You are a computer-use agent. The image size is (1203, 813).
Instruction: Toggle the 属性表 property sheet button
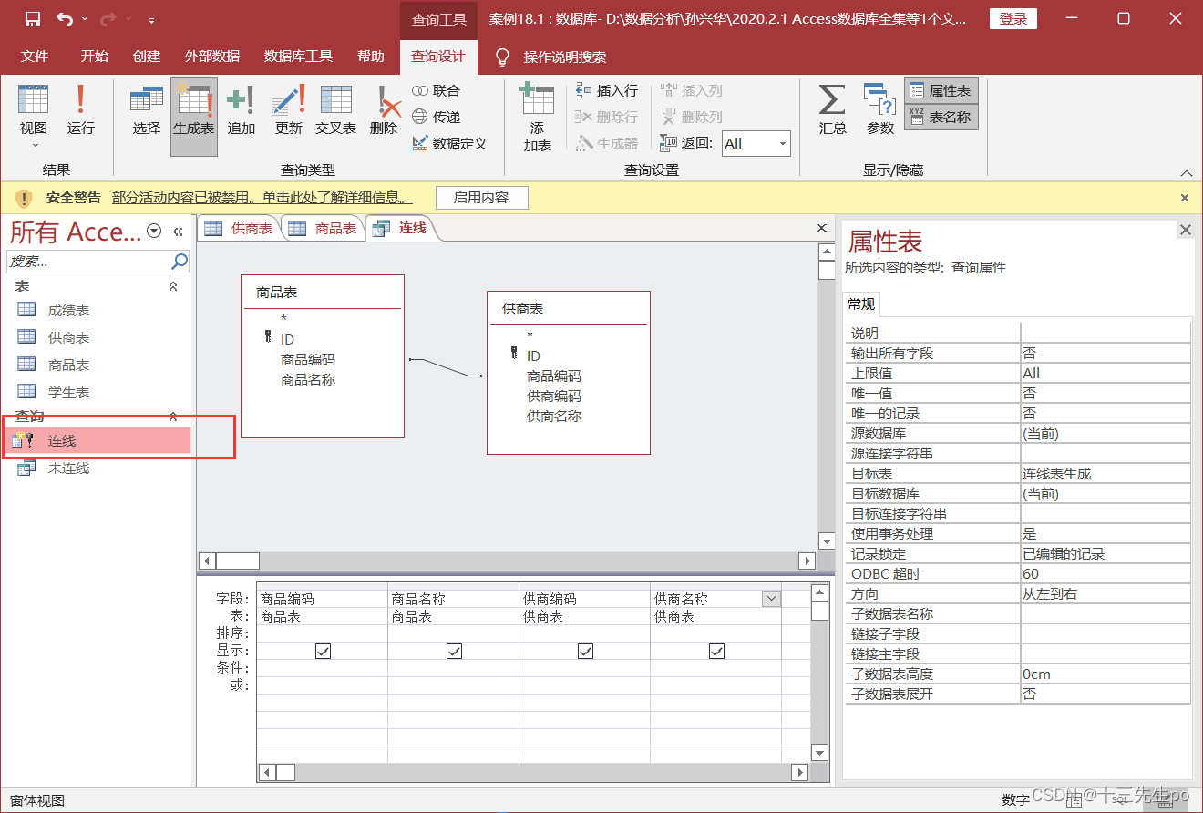941,91
